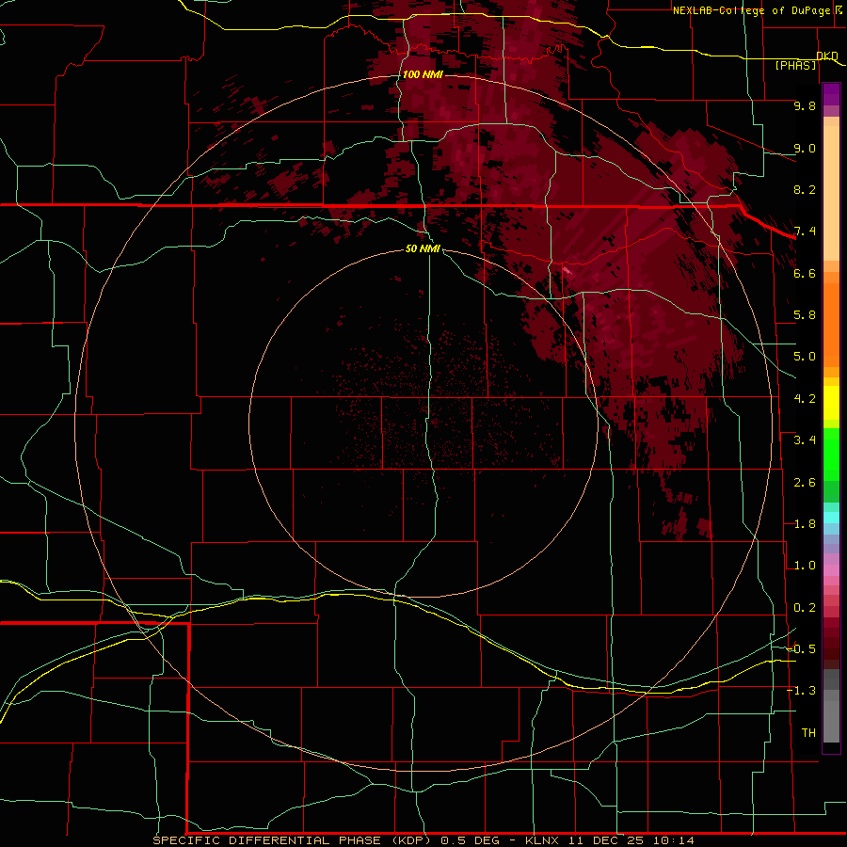This screenshot has height=847, width=847.
Task: Select the 8.2 value on the color scale
Action: coord(805,189)
